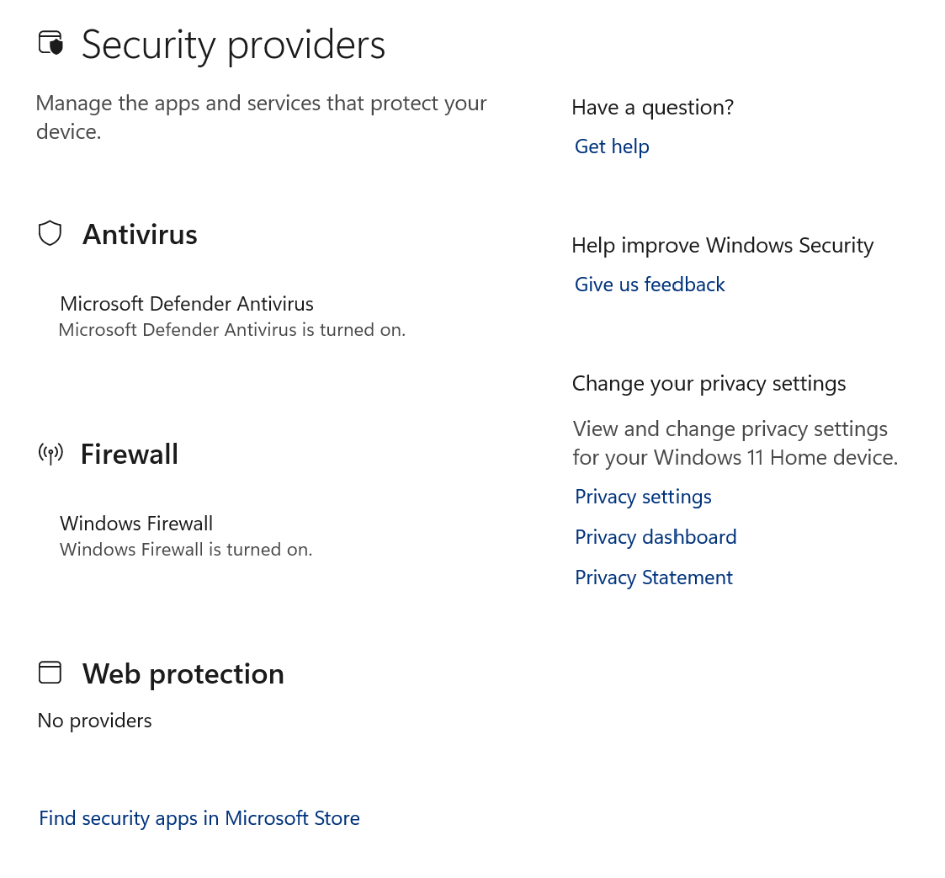
Task: Open Privacy settings link
Action: (643, 497)
